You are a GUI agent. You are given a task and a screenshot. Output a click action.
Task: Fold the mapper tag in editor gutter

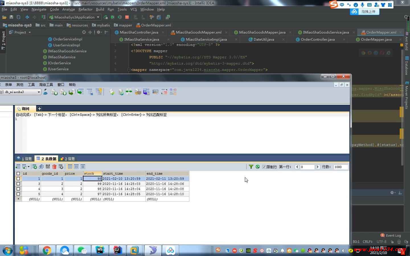point(129,70)
